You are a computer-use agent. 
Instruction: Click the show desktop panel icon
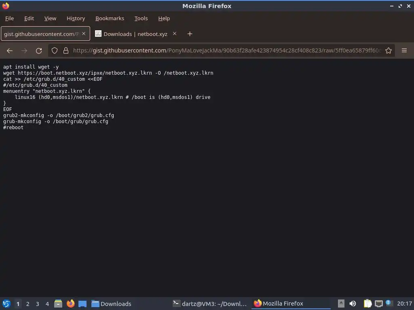click(x=82, y=304)
